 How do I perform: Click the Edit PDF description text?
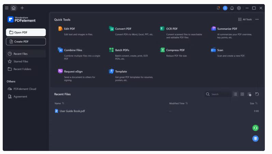tap(78, 34)
